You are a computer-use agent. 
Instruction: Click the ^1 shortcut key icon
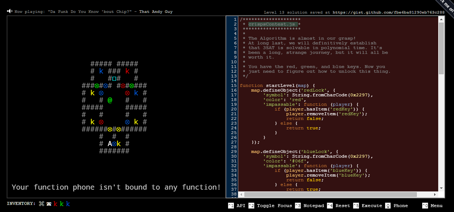[x=231, y=206]
